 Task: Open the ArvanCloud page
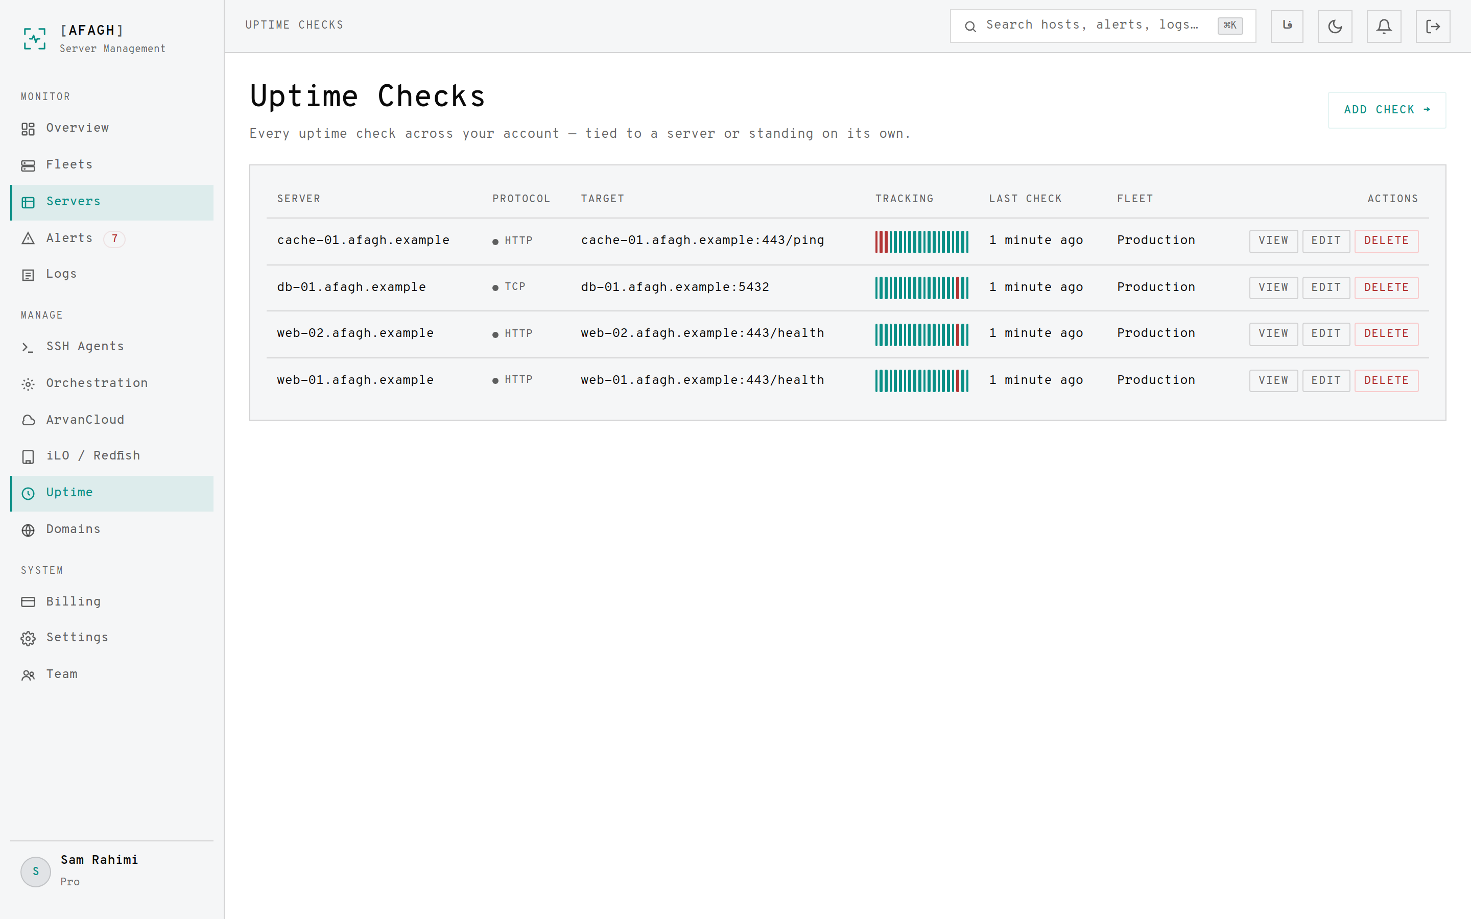112,420
